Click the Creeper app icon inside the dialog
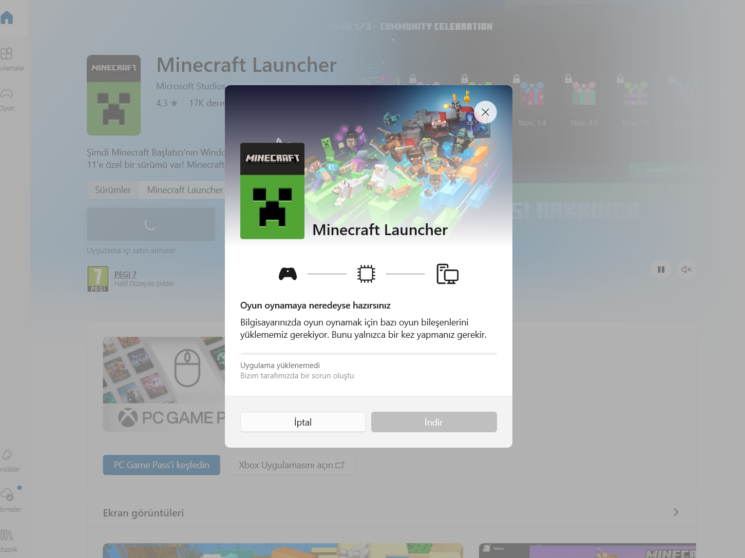Viewport: 745px width, 558px height. pyautogui.click(x=272, y=191)
